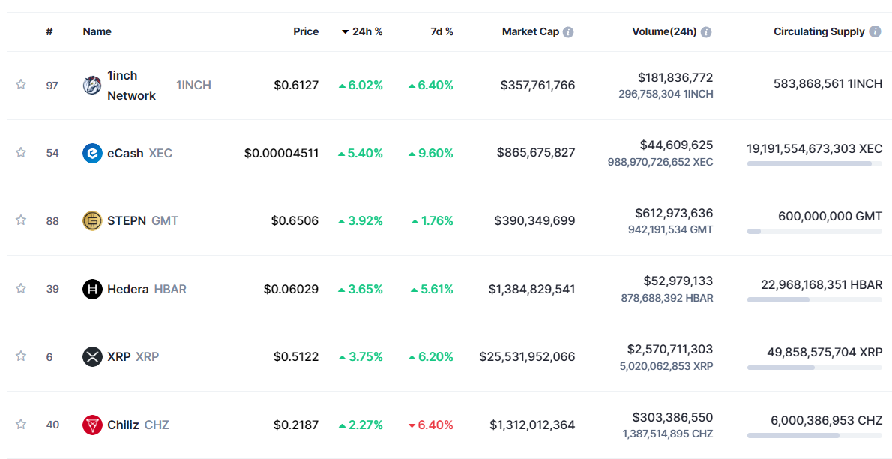The height and width of the screenshot is (459, 892).
Task: Open STEPN volume 942,191,534 GMT link
Action: 670,229
